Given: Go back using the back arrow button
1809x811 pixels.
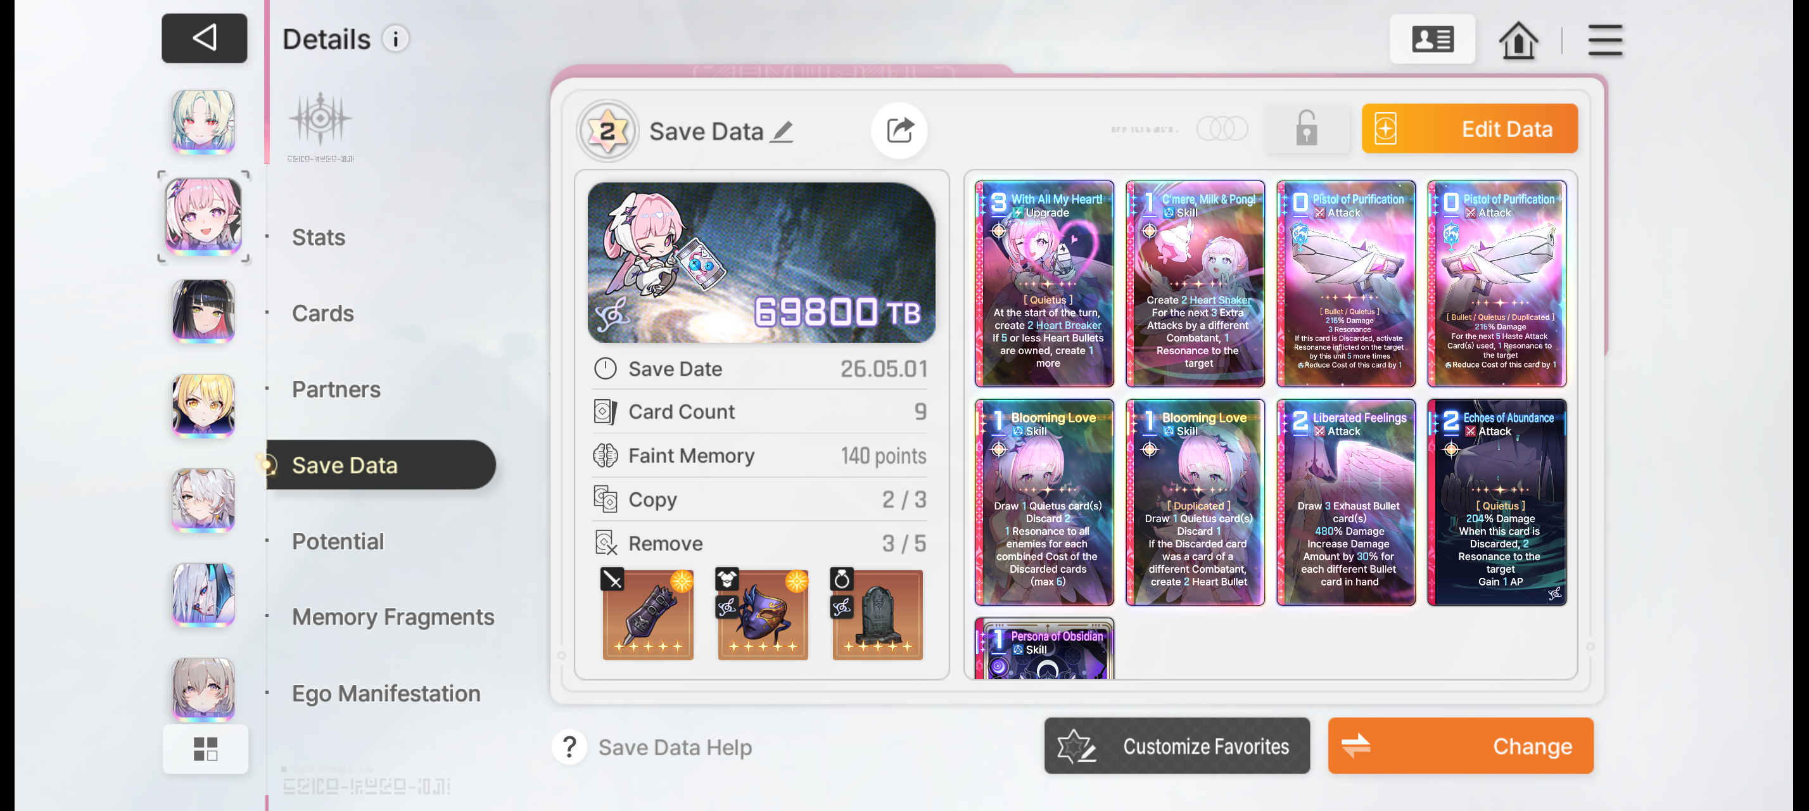Looking at the screenshot, I should coord(205,38).
